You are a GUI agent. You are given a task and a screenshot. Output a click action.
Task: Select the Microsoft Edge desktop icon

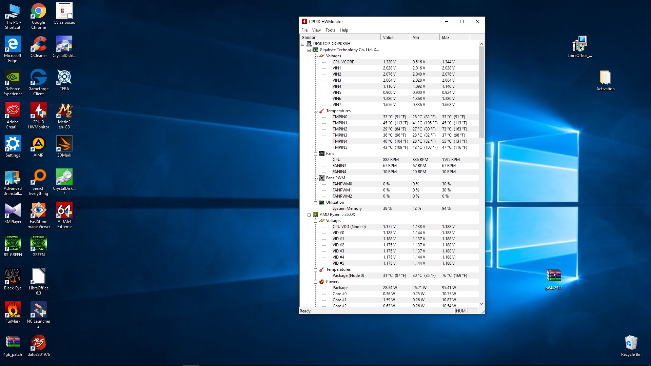(13, 49)
